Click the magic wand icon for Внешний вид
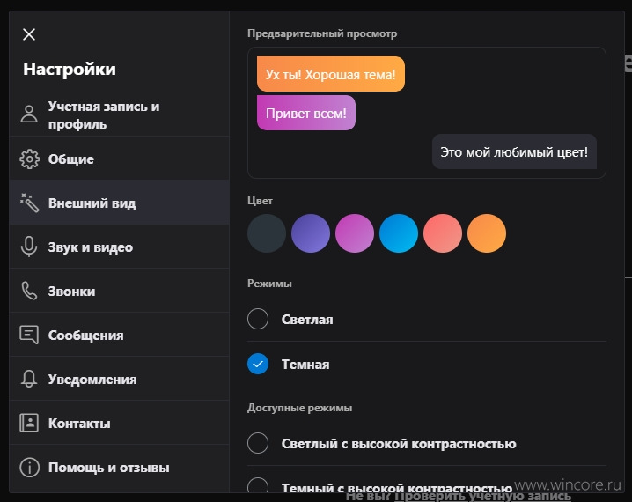The height and width of the screenshot is (502, 632). tap(29, 203)
